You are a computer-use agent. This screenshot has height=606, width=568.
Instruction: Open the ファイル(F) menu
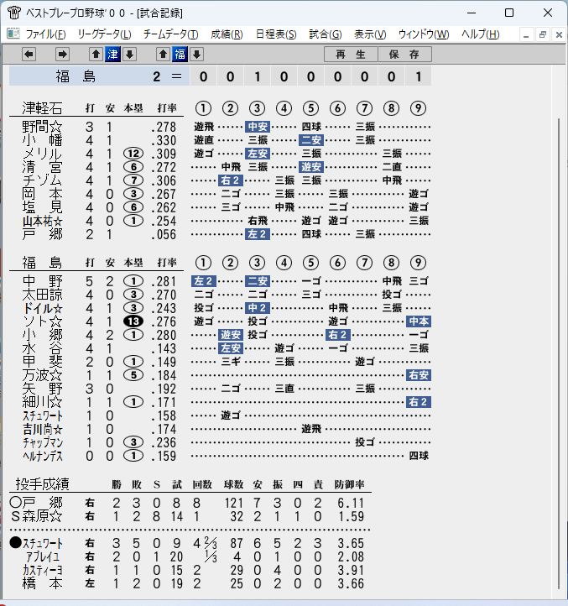[x=45, y=34]
